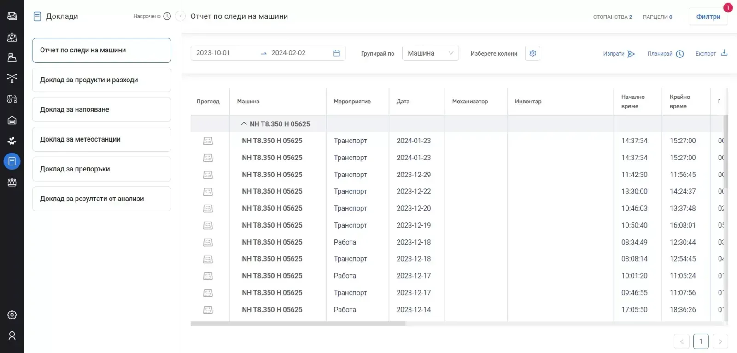Screen dimensions: 737x353
Task: Open Доклад за резултати от анализи
Action: coord(101,199)
